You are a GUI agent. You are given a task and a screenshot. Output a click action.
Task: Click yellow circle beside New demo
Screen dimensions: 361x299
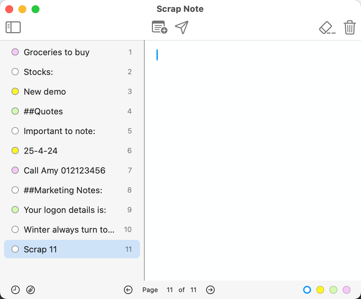[x=15, y=91]
